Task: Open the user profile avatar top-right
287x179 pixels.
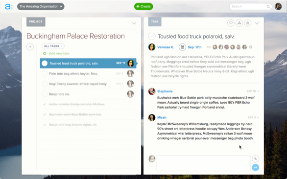Action: click(278, 6)
